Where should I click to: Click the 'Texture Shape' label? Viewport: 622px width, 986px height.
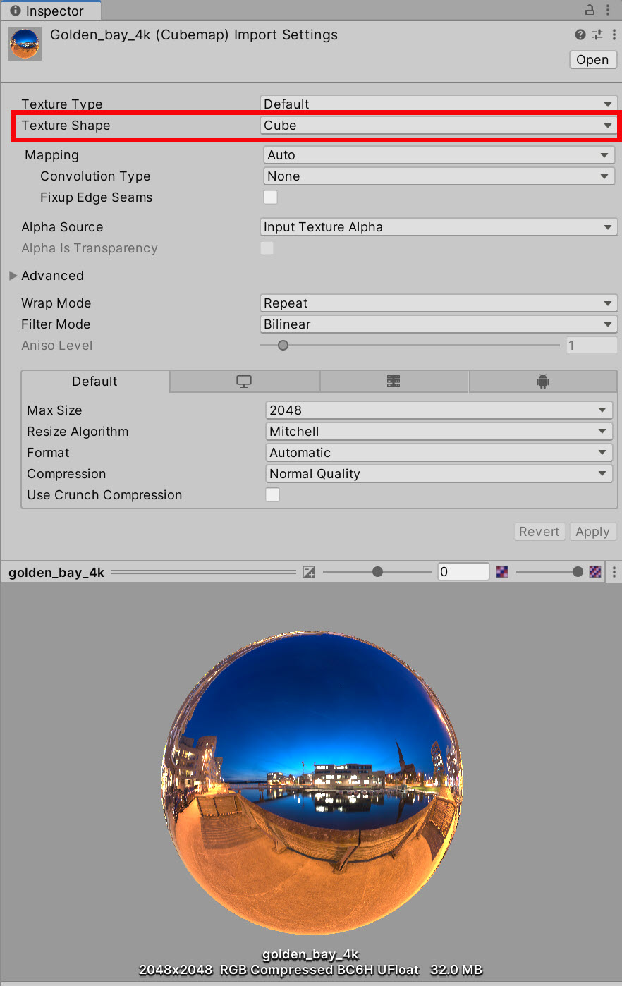point(66,126)
